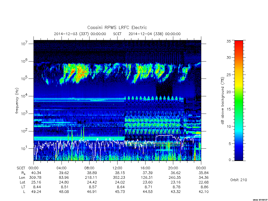Click the Rs value 38.15 in the ephemeris table

pos(120,173)
